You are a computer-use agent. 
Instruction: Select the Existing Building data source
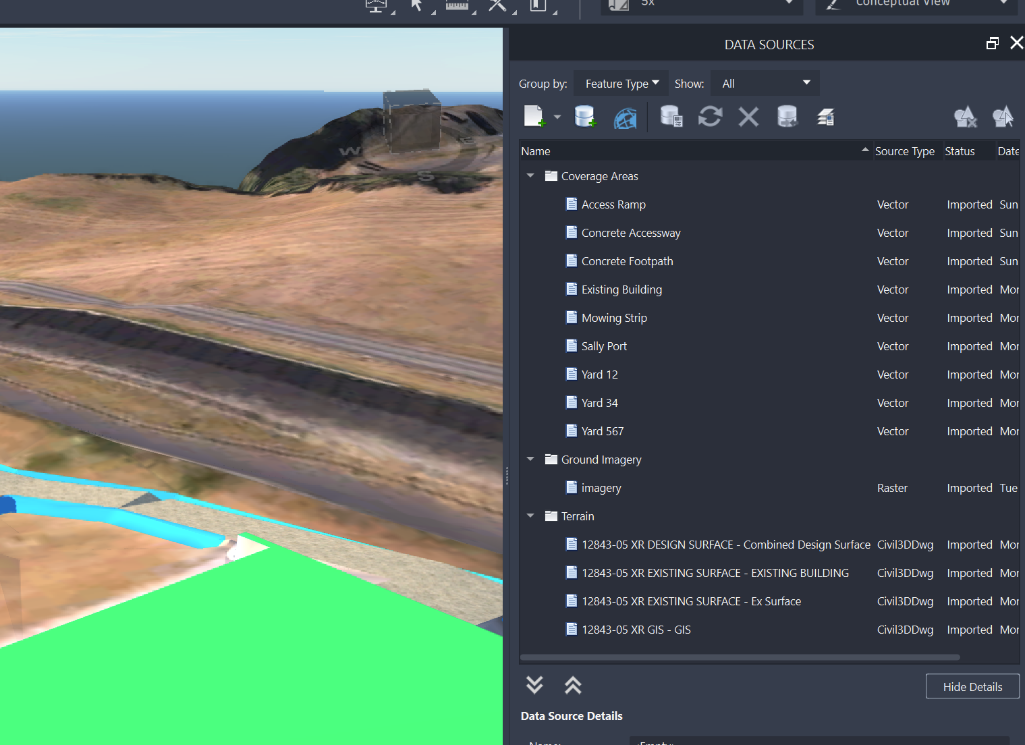coord(769,289)
